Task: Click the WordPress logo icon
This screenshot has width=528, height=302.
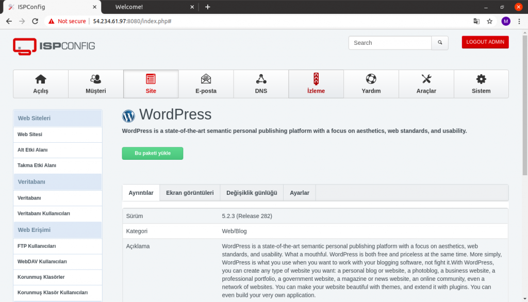Action: pyautogui.click(x=128, y=116)
